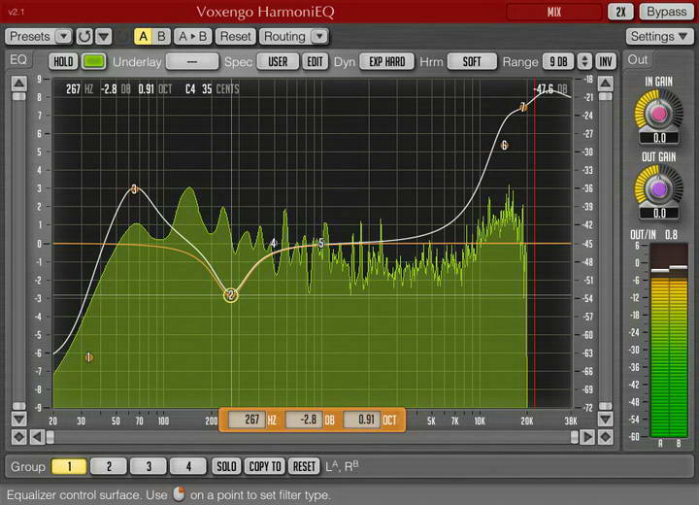This screenshot has height=505, width=699.
Task: Select EQ control point 5
Action: pos(320,244)
